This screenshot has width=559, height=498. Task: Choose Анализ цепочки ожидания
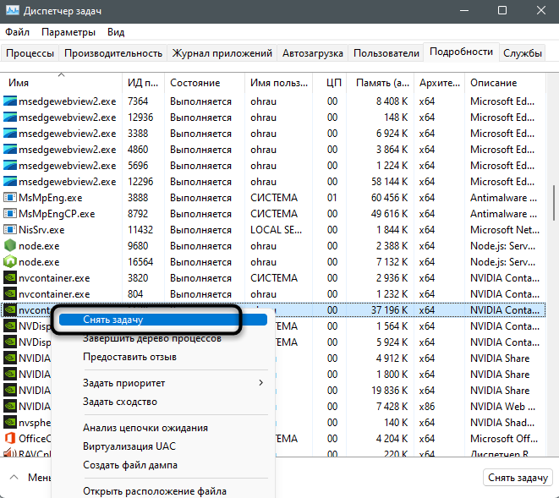(145, 428)
